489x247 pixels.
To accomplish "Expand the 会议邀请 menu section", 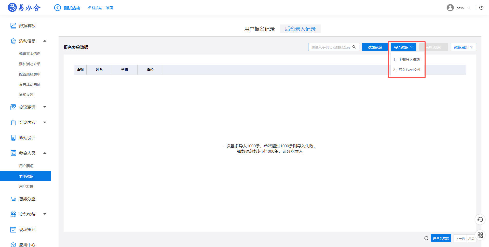I will click(45, 107).
